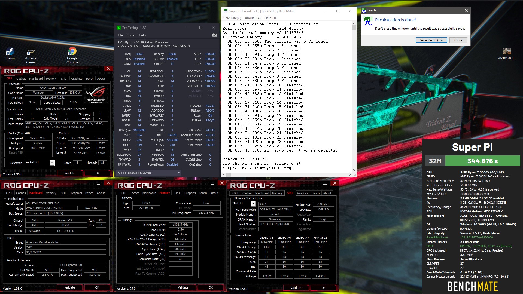The width and height of the screenshot is (523, 294).
Task: Click Super PI vertical scrollbar down arrow
Action: click(354, 170)
